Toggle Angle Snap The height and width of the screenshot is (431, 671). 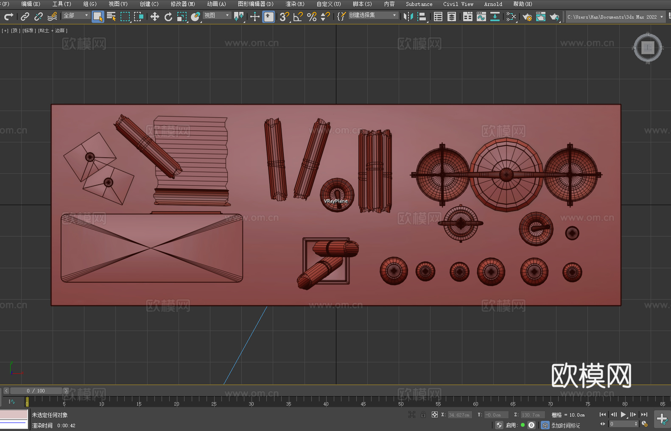click(x=298, y=17)
